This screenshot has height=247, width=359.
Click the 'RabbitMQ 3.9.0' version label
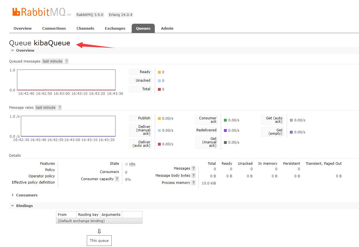pos(90,15)
